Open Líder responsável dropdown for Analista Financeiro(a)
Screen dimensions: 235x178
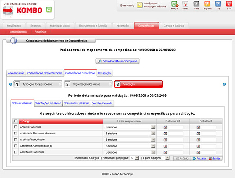129,140
